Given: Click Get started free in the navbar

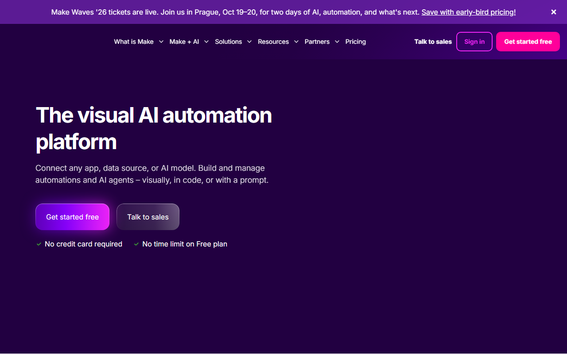Looking at the screenshot, I should click(x=528, y=42).
